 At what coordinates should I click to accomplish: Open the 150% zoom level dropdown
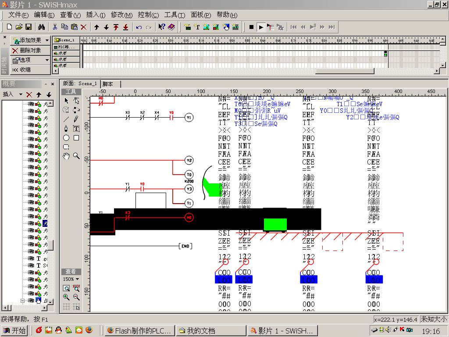(71, 279)
